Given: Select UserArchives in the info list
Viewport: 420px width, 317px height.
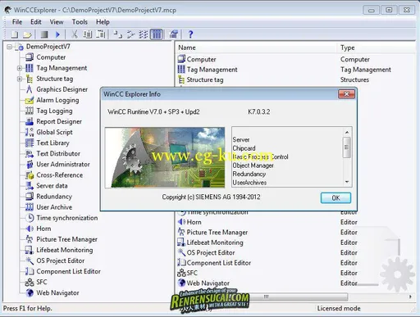Looking at the screenshot, I should click(249, 183).
